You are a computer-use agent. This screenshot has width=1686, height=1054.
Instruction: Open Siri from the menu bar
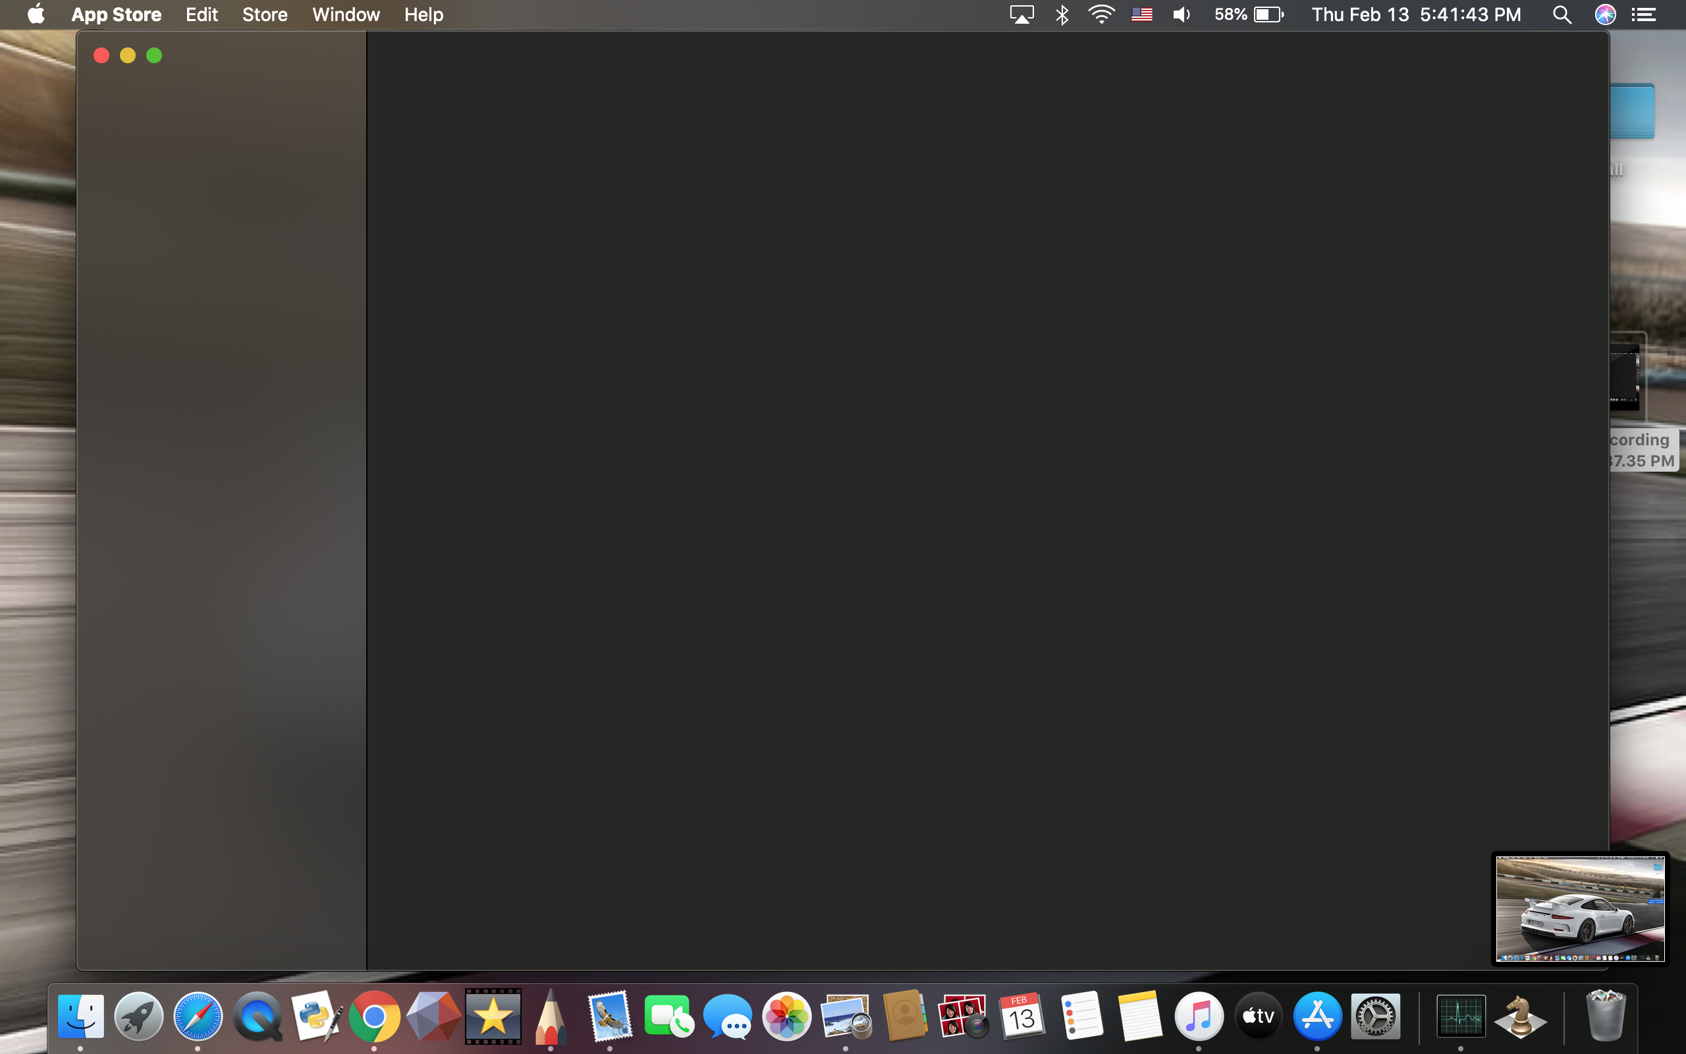pos(1605,14)
